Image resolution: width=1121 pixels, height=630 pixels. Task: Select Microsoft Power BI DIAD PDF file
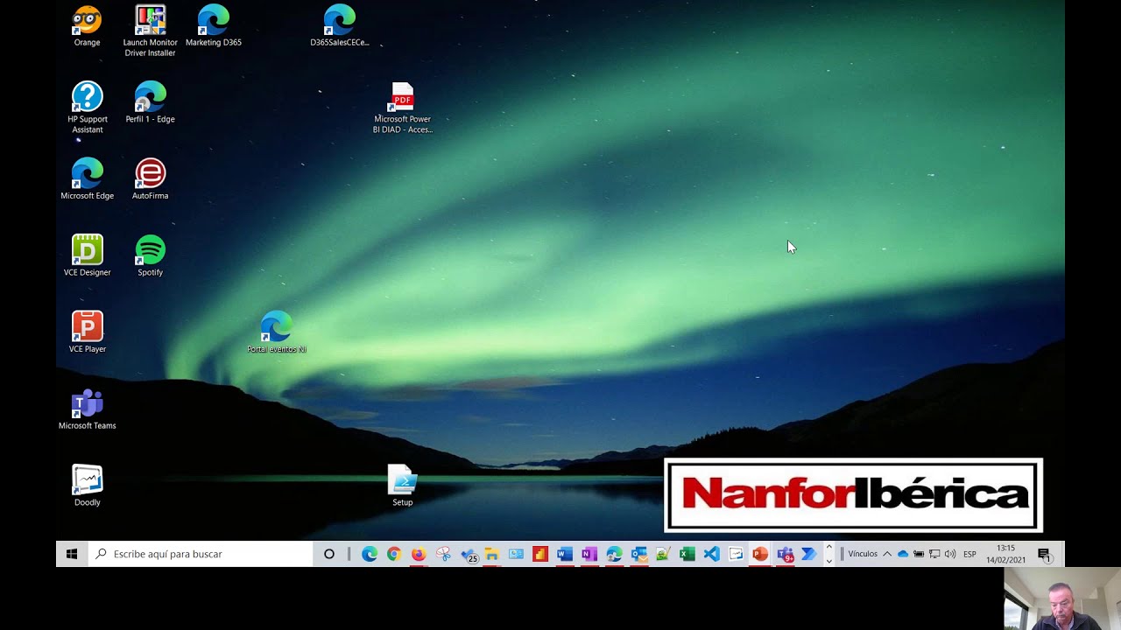[403, 108]
